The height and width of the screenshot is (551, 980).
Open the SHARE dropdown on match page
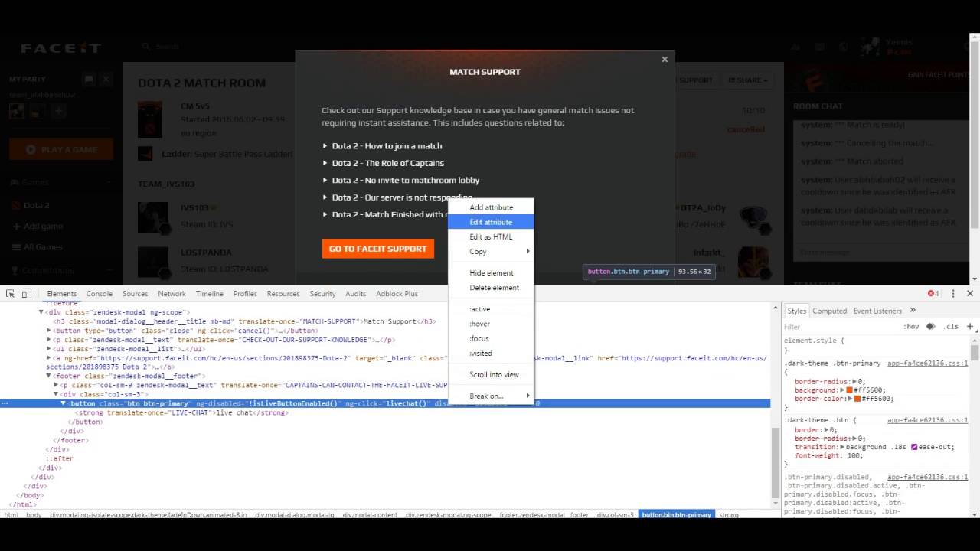(x=748, y=80)
